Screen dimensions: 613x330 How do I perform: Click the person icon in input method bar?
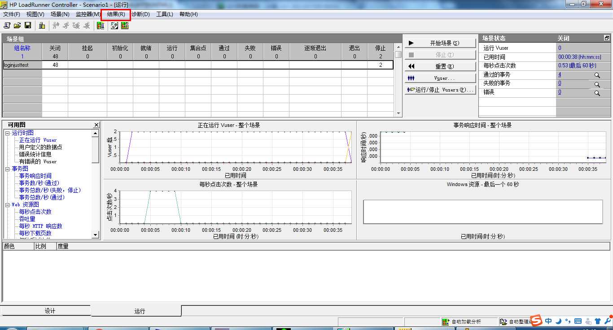pos(588,321)
